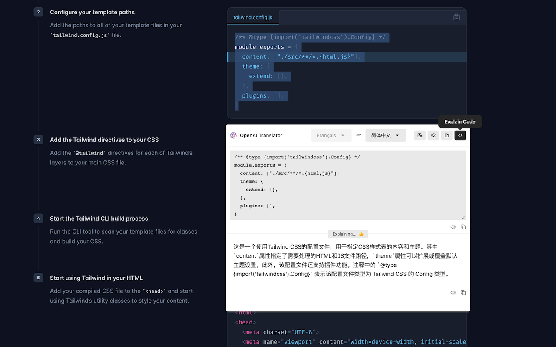Click step badge 2 next to Configure your template paths
The width and height of the screenshot is (556, 347).
(x=38, y=12)
